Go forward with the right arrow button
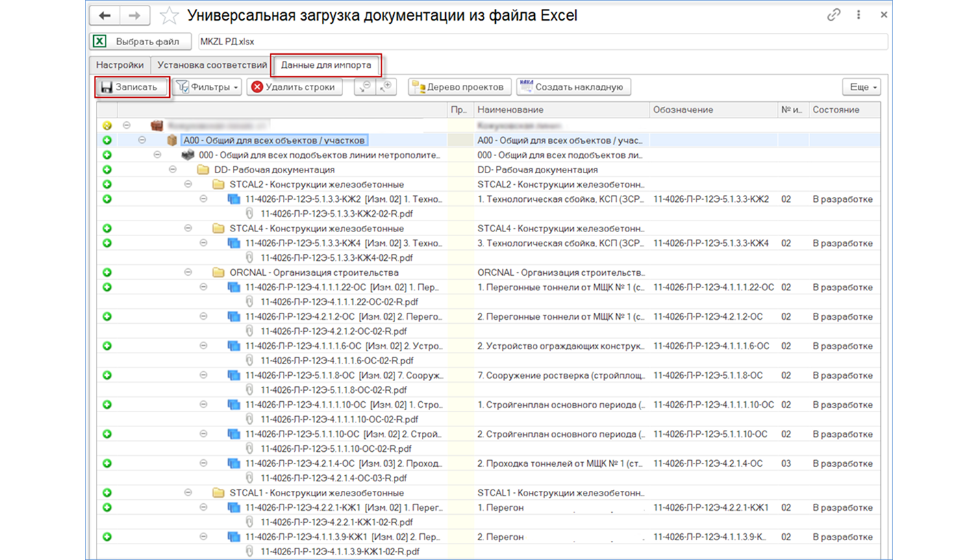 (x=135, y=15)
